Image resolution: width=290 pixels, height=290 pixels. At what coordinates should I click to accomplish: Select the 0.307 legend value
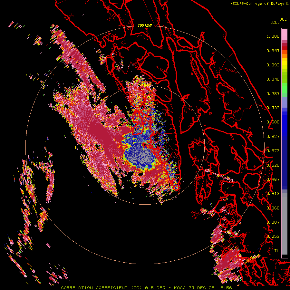[273, 222]
